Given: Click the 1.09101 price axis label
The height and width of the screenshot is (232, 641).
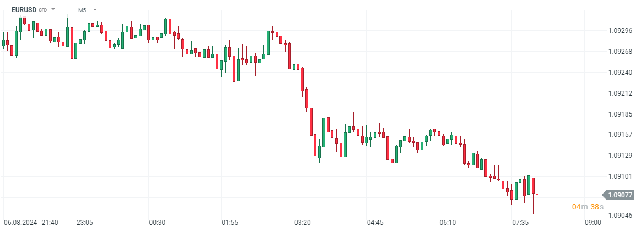Looking at the screenshot, I should click(620, 176).
